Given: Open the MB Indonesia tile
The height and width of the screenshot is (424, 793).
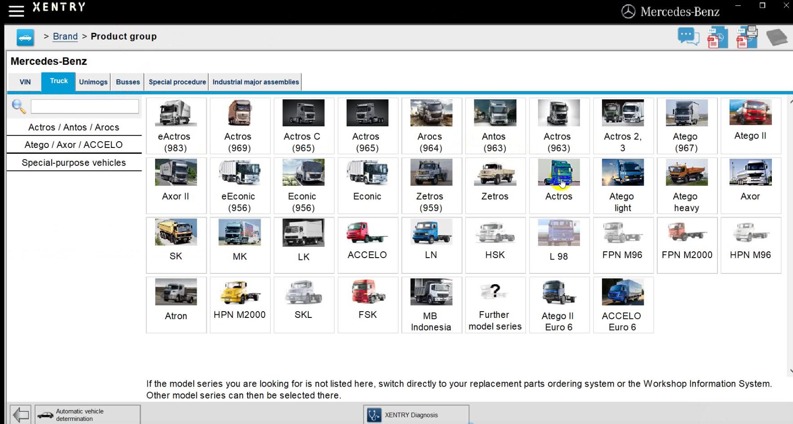Looking at the screenshot, I should [432, 305].
